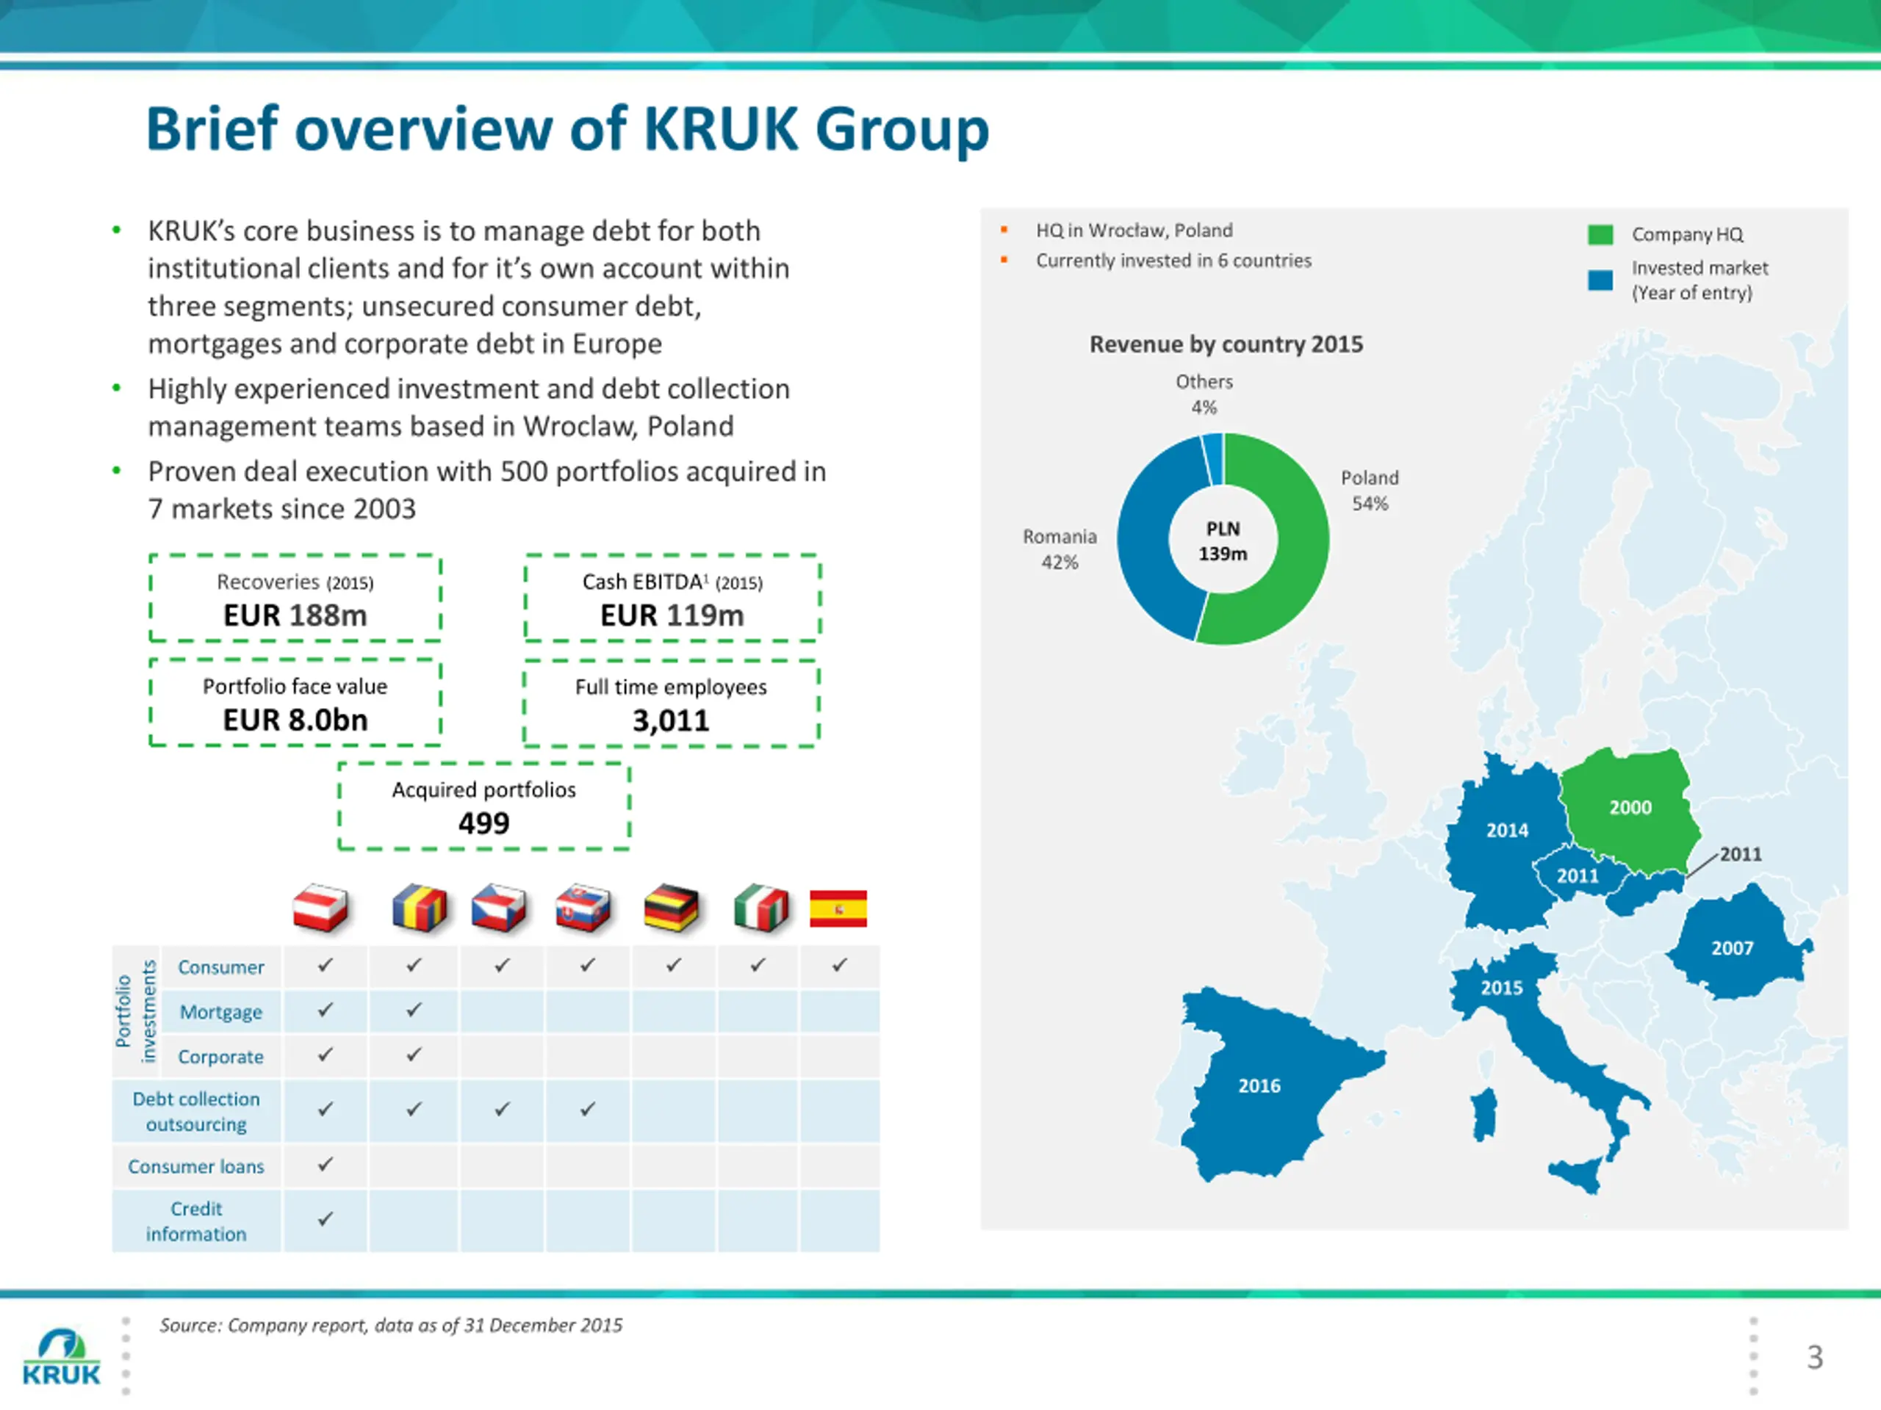Click Consumer checkmark under Germany flag
This screenshot has width=1881, height=1410.
[674, 966]
